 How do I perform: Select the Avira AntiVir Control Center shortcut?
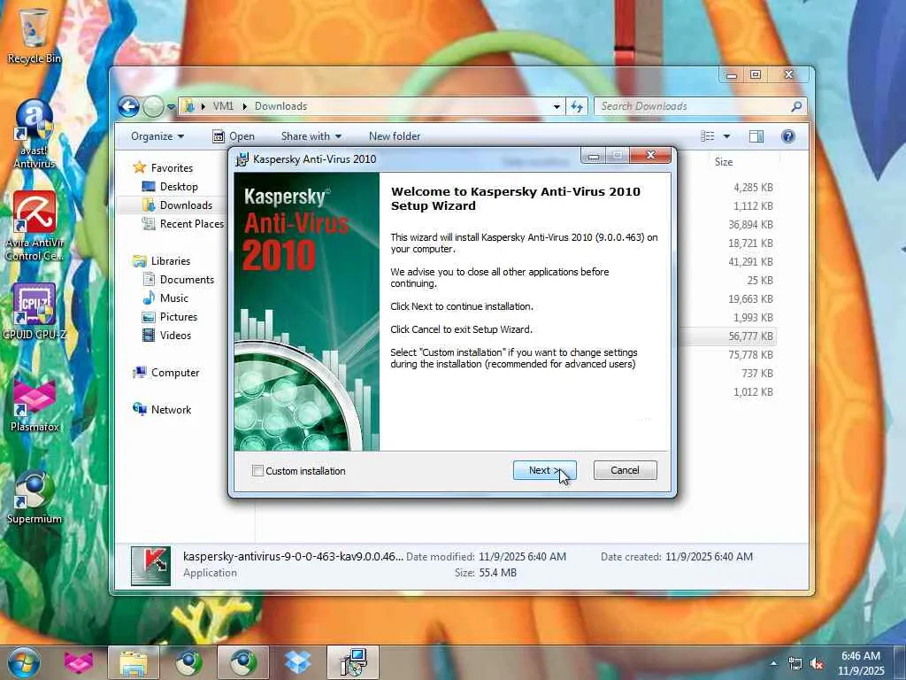pyautogui.click(x=35, y=226)
